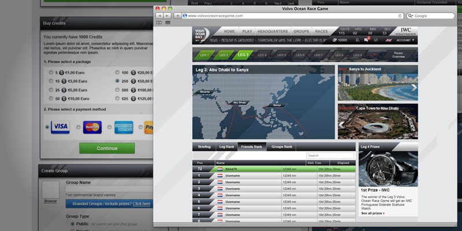This screenshot has width=462, height=231.
Task: Show Top Sites grid icon
Action: coord(167,23)
